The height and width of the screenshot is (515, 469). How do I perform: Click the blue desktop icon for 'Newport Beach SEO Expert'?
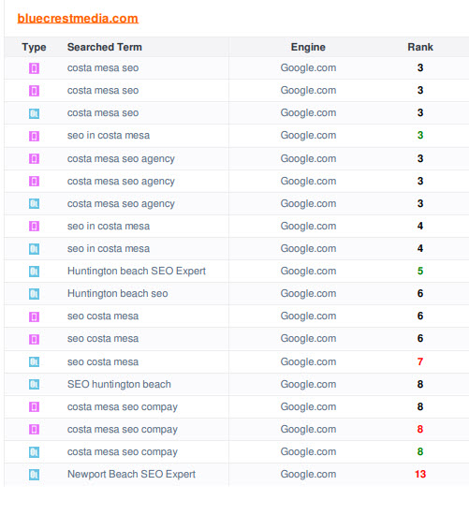pyautogui.click(x=34, y=475)
